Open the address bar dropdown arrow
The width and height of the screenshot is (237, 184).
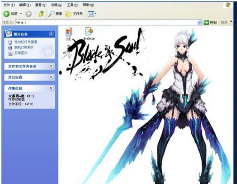coord(199,23)
